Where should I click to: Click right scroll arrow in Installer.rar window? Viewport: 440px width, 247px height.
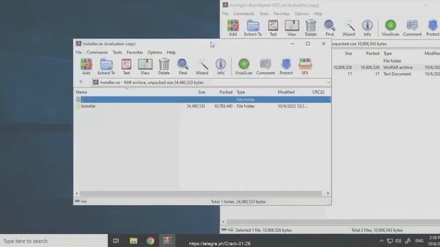tap(328, 193)
